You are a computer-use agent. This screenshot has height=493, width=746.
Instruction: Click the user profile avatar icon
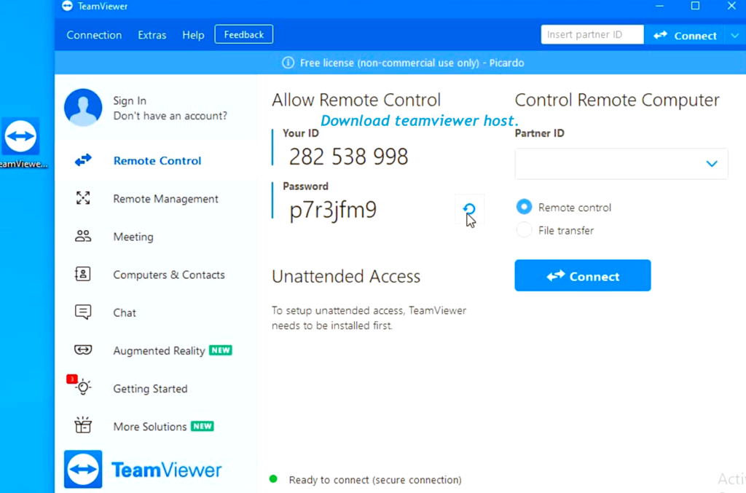click(x=83, y=108)
